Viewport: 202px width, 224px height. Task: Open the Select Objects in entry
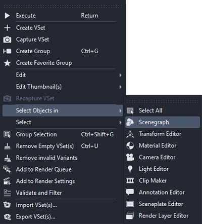coord(63,110)
